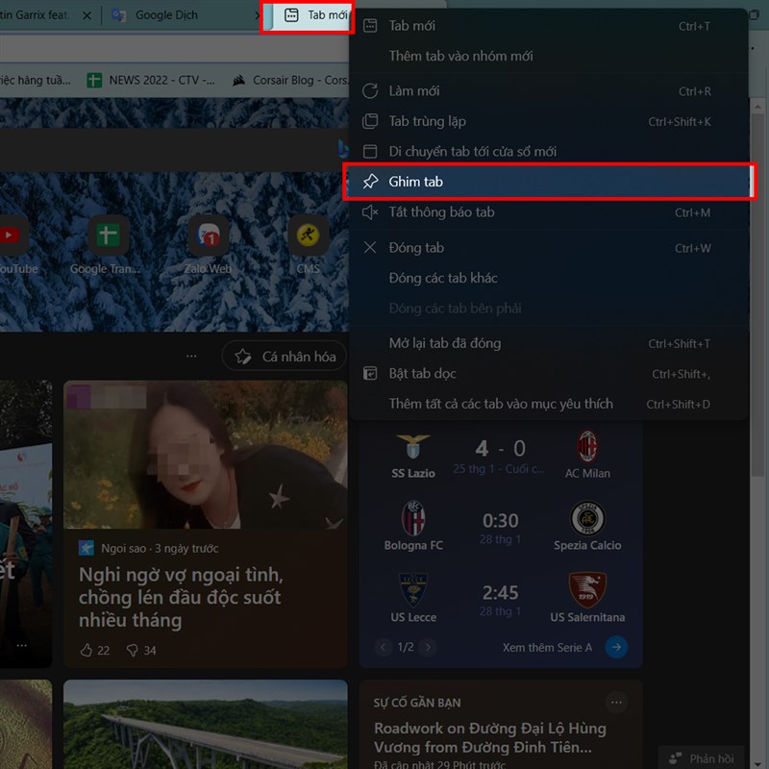Image resolution: width=769 pixels, height=769 pixels.
Task: Open the YouTube quick link icon
Action: (10, 235)
